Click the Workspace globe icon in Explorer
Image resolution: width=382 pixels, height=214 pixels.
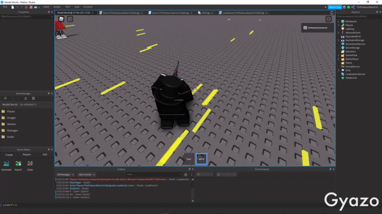pos(343,21)
